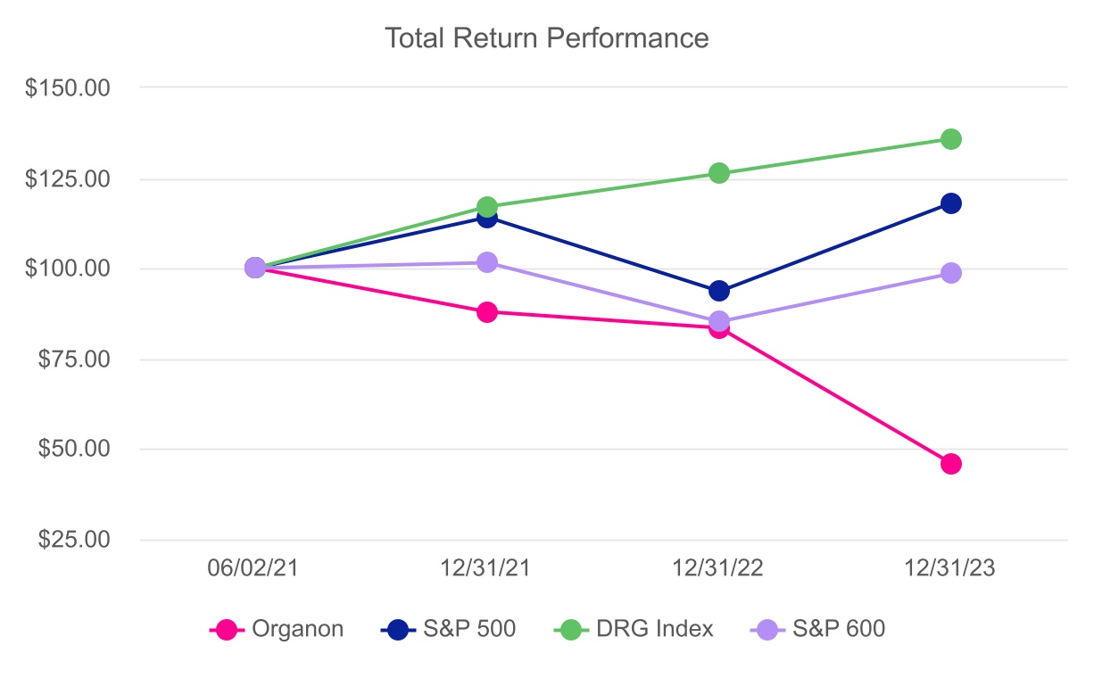Click the S&P 500 data point at 12/31/22
1094x678 pixels.
719,291
